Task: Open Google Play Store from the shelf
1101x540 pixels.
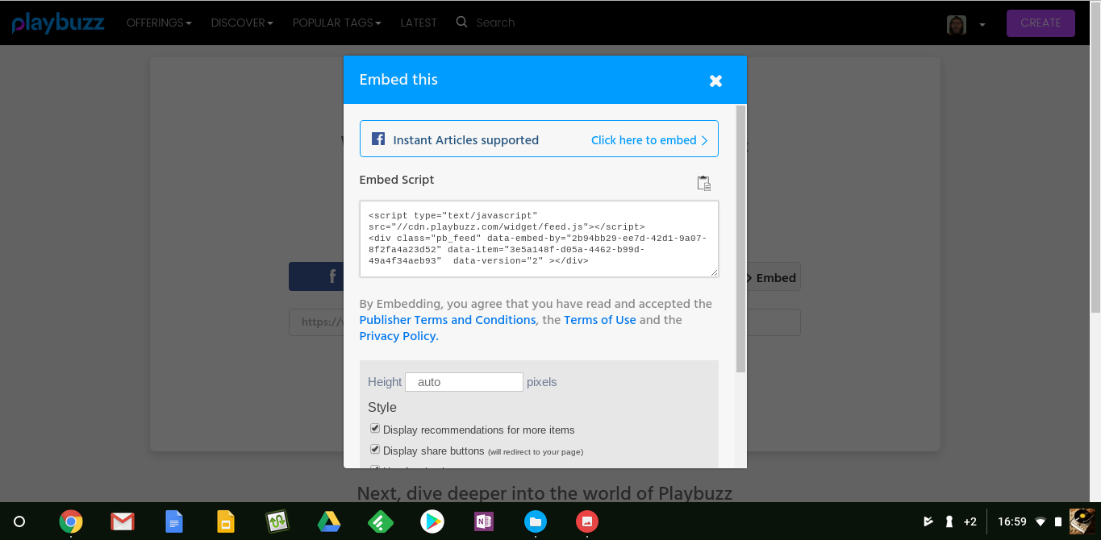Action: tap(432, 521)
